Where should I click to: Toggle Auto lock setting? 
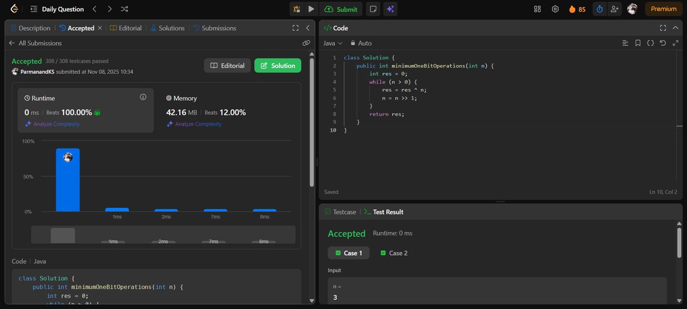point(361,43)
